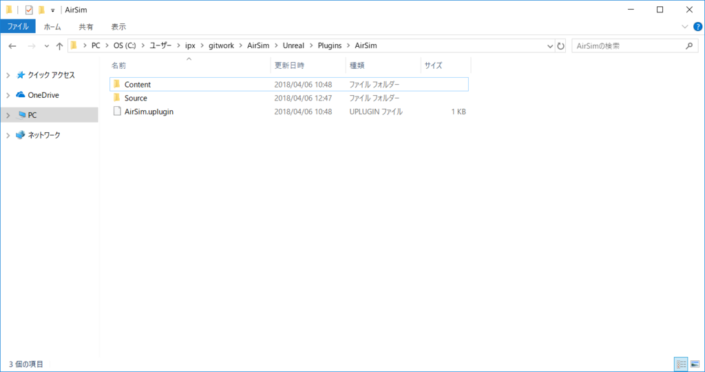Expand the path chevron after Unreal
The width and height of the screenshot is (705, 372).
tap(311, 45)
